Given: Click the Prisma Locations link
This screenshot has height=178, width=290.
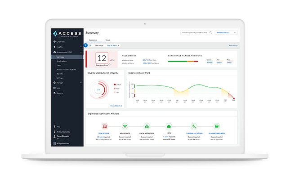Looking at the screenshot, I should tap(194, 133).
